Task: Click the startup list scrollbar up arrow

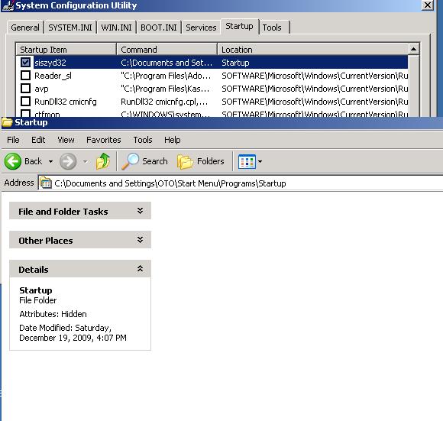Action: pos(414,49)
